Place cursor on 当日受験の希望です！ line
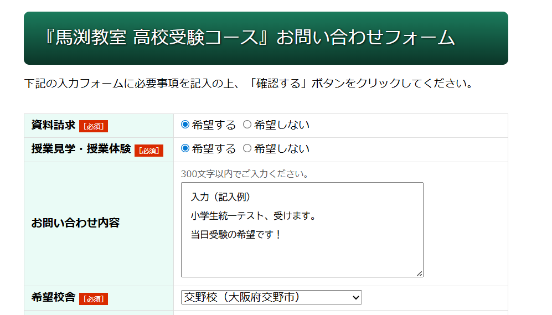 (x=236, y=234)
